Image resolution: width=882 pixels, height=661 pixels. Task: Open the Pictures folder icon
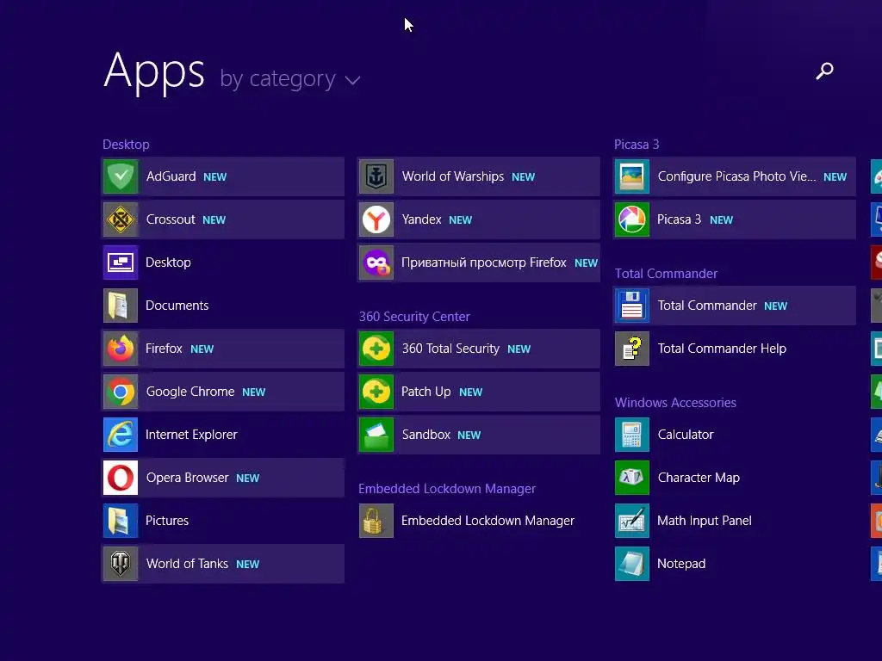pos(121,521)
